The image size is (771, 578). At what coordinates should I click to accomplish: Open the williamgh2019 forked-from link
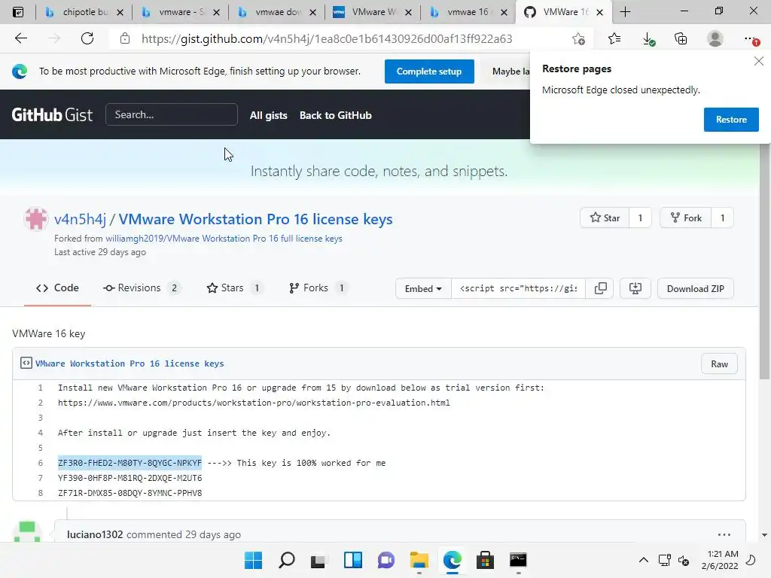[224, 239]
